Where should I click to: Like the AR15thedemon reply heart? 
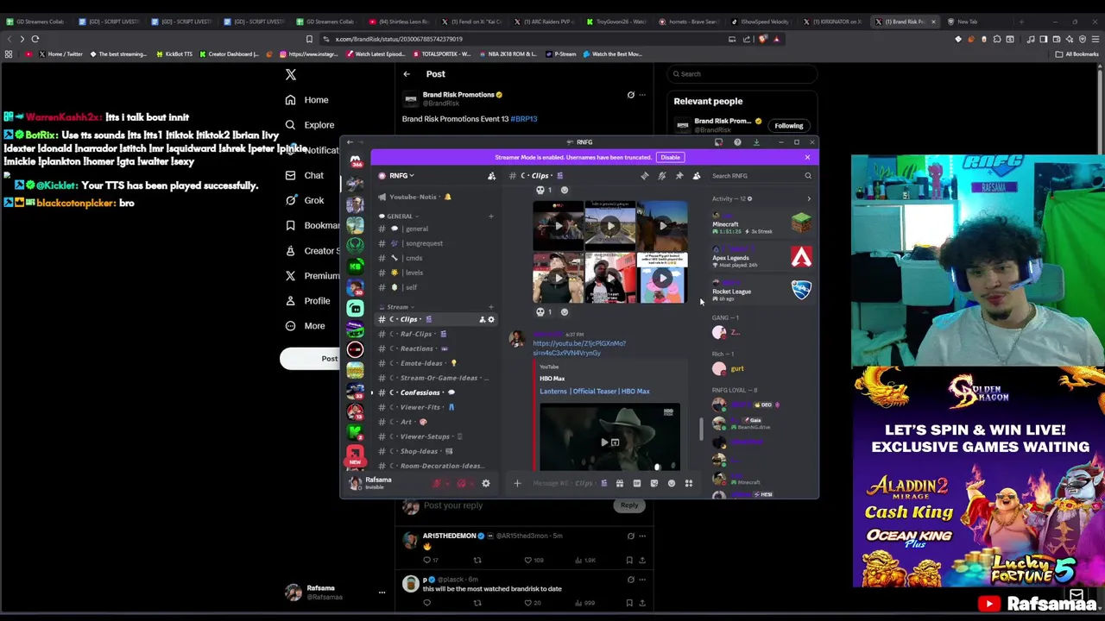528,560
